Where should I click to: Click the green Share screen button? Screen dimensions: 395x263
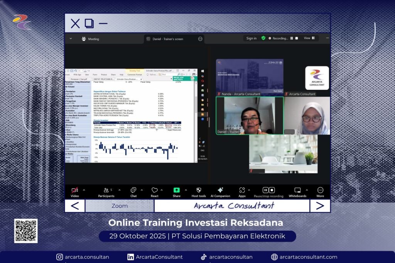click(176, 190)
